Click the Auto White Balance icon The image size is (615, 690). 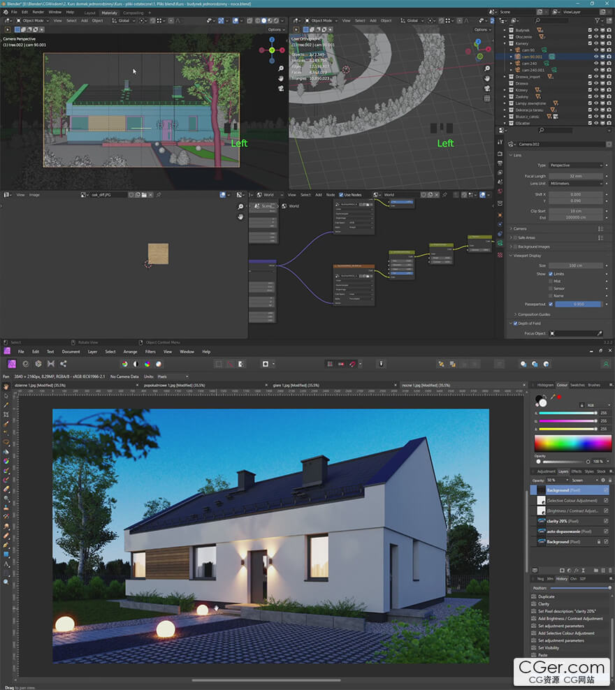pos(159,364)
